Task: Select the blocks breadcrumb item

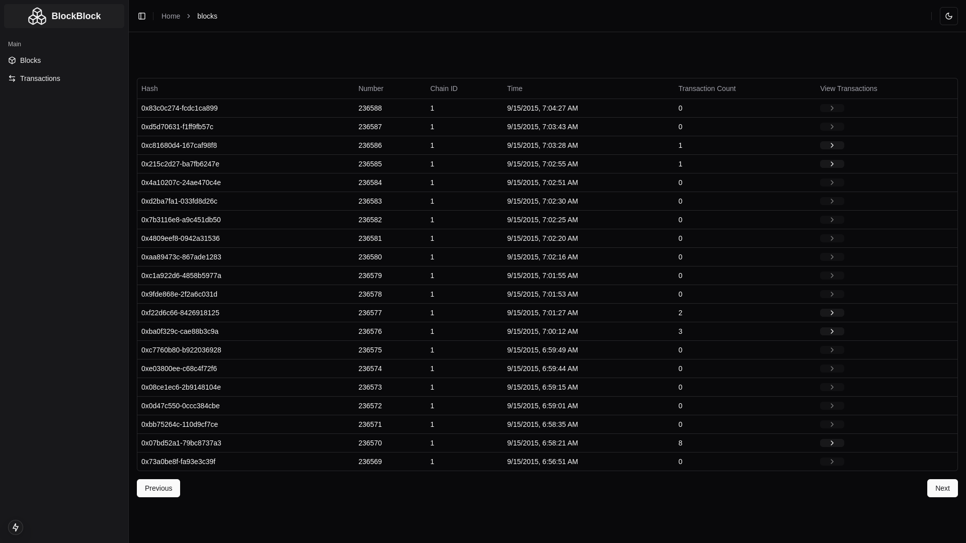Action: coord(207,16)
